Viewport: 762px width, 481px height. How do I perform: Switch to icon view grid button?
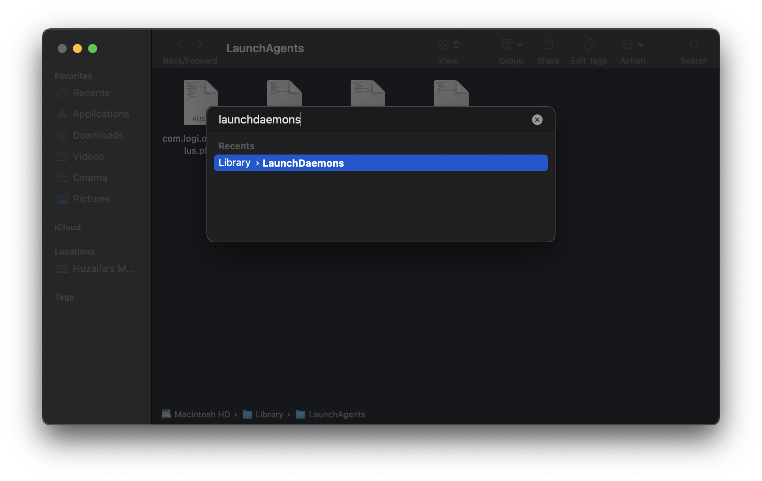[x=443, y=45]
